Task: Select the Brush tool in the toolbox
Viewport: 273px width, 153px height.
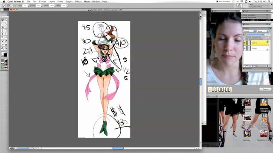Action: (x=3, y=20)
